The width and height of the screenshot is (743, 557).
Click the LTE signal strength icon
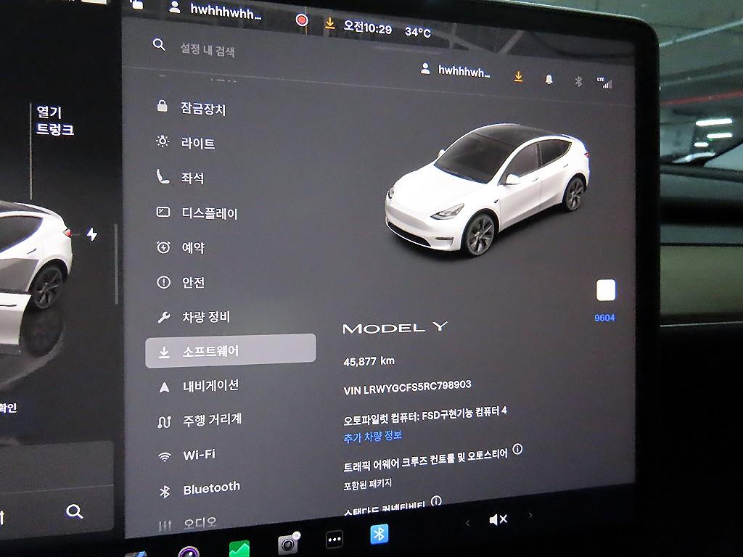pos(604,83)
